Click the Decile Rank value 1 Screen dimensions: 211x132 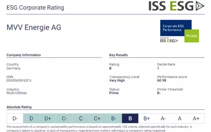(x=158, y=68)
